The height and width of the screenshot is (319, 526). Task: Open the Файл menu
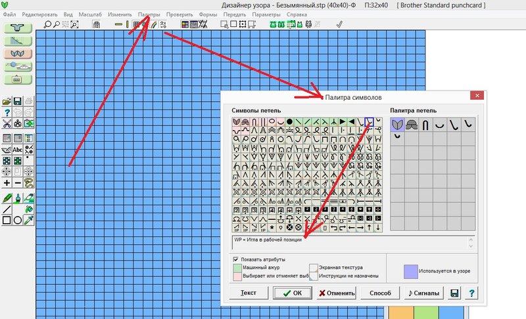click(9, 14)
